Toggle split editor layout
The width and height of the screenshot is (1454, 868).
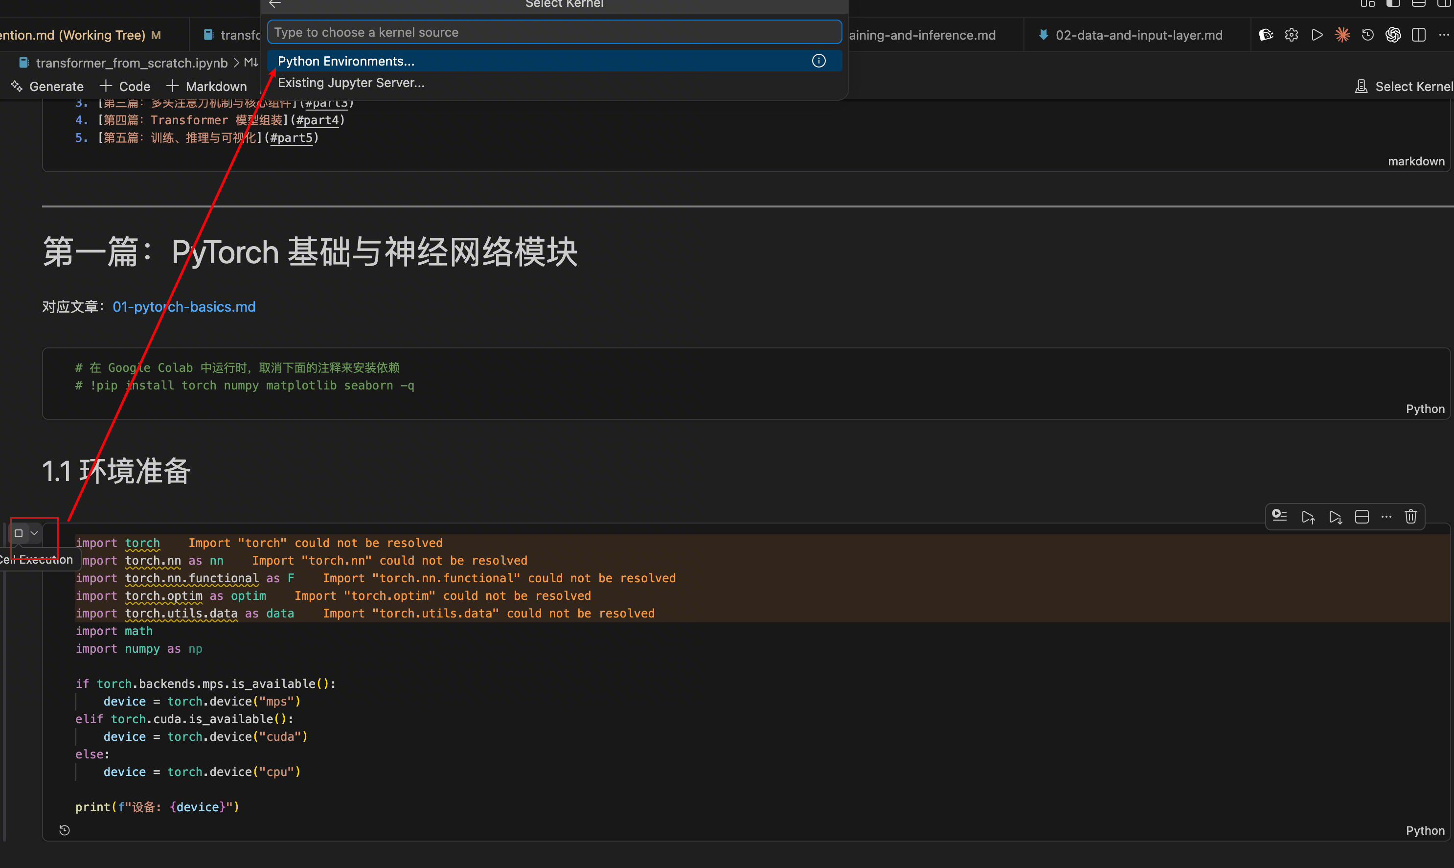pos(1418,35)
